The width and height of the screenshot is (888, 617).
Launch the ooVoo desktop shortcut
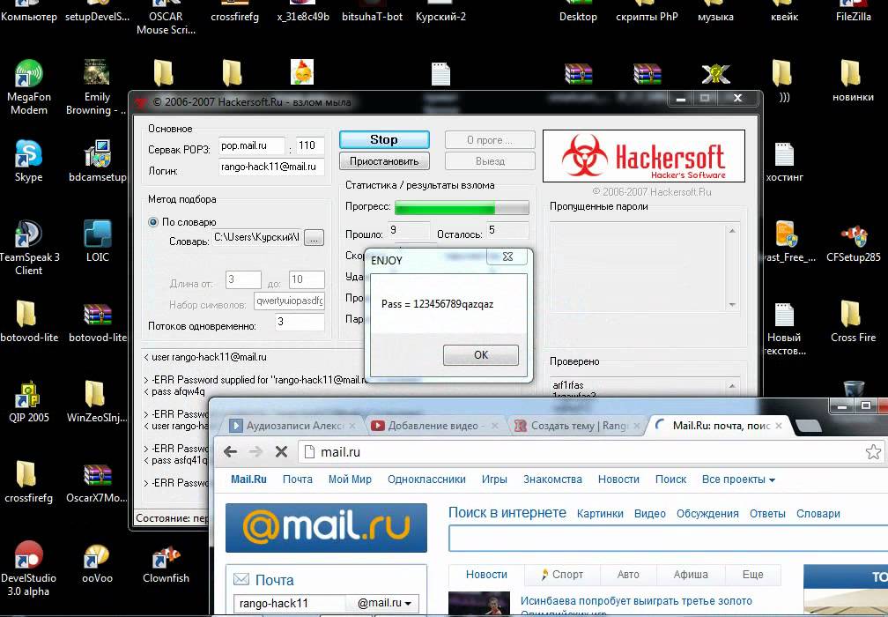coord(97,562)
